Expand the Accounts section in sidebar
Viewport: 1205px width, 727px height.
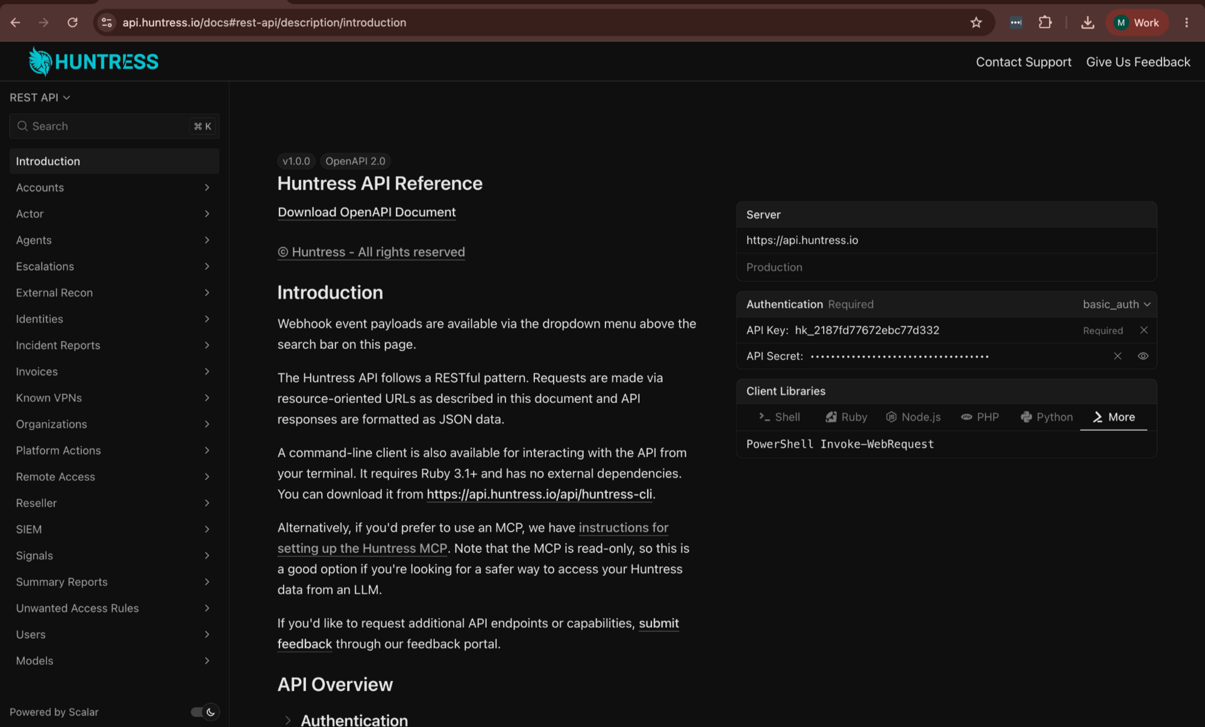pos(114,187)
